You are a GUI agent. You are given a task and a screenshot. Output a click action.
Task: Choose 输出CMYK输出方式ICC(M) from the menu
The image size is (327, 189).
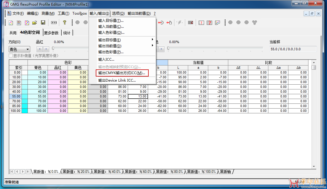point(122,73)
